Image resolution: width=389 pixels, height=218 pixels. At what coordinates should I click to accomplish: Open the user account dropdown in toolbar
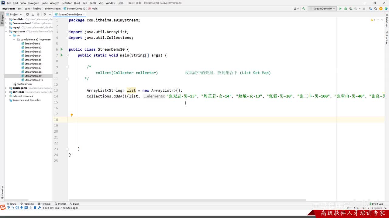297,8
